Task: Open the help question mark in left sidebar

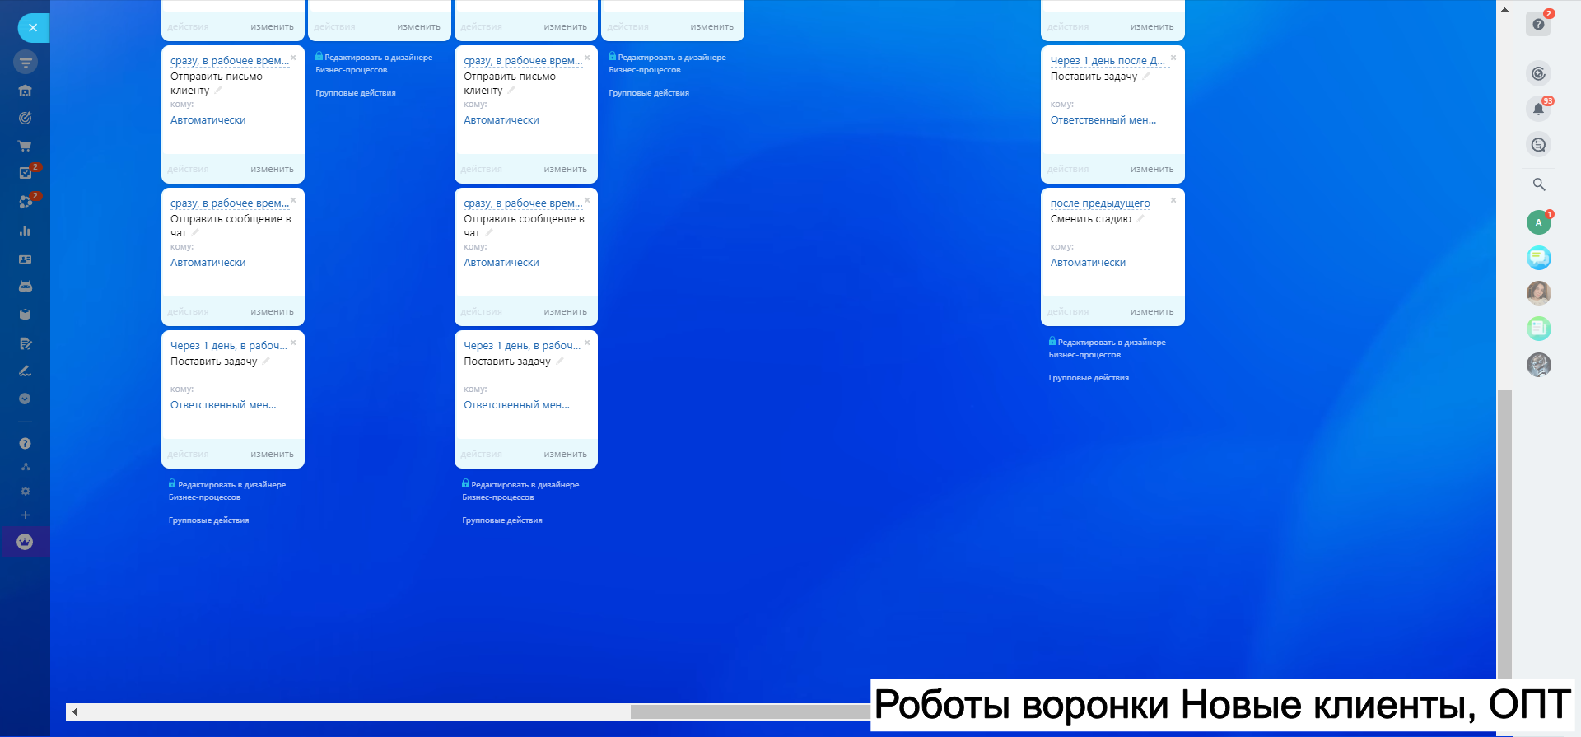Action: 26,443
